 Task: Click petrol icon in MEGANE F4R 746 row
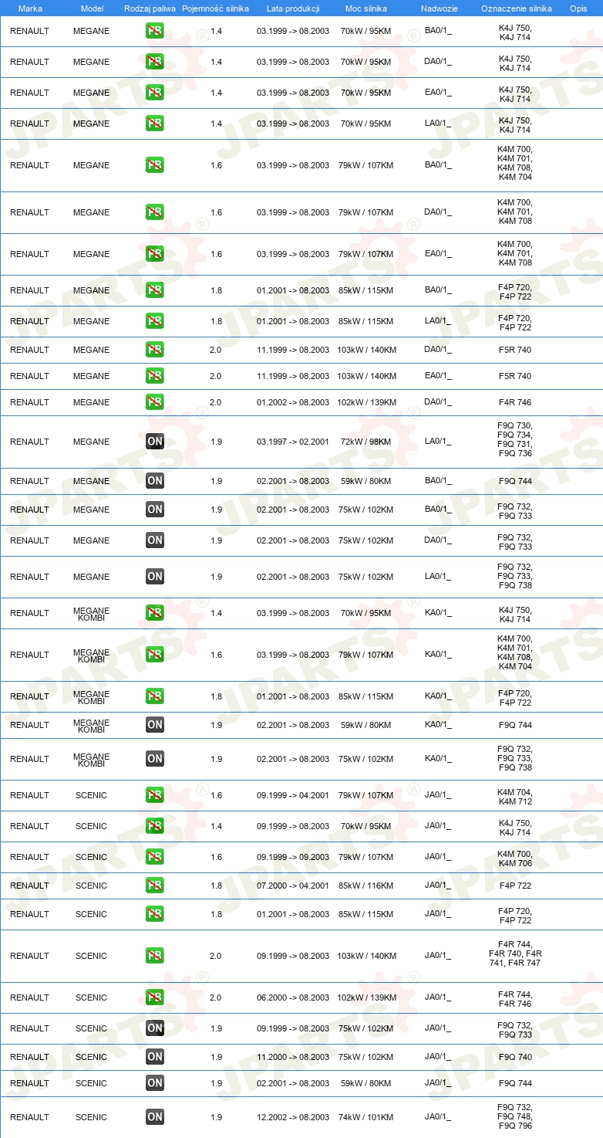(155, 402)
